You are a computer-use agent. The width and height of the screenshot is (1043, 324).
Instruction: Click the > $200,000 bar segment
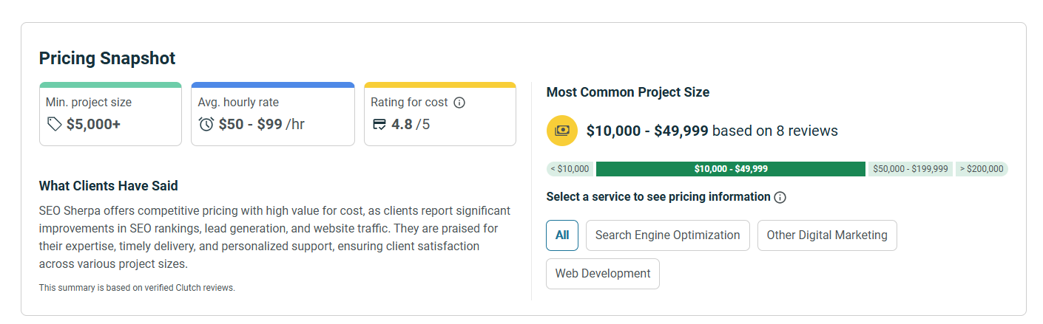pos(982,169)
